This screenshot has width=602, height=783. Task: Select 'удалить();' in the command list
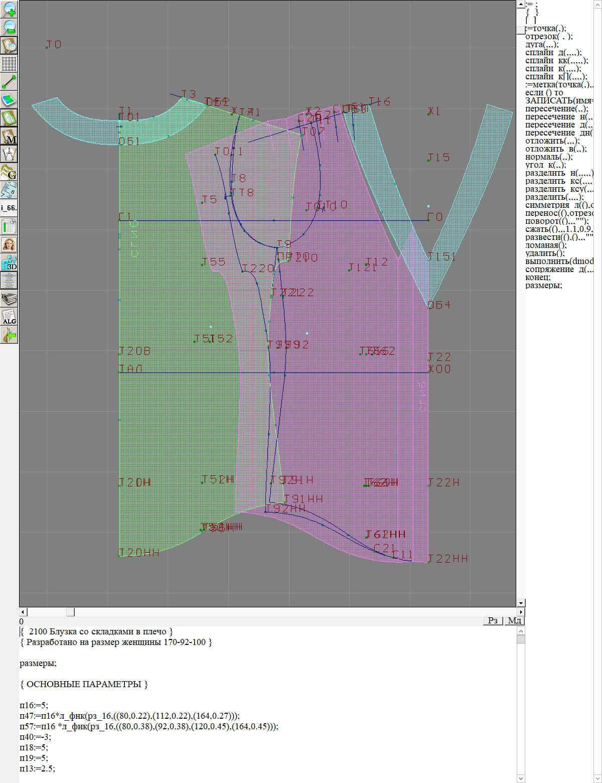[x=545, y=253]
